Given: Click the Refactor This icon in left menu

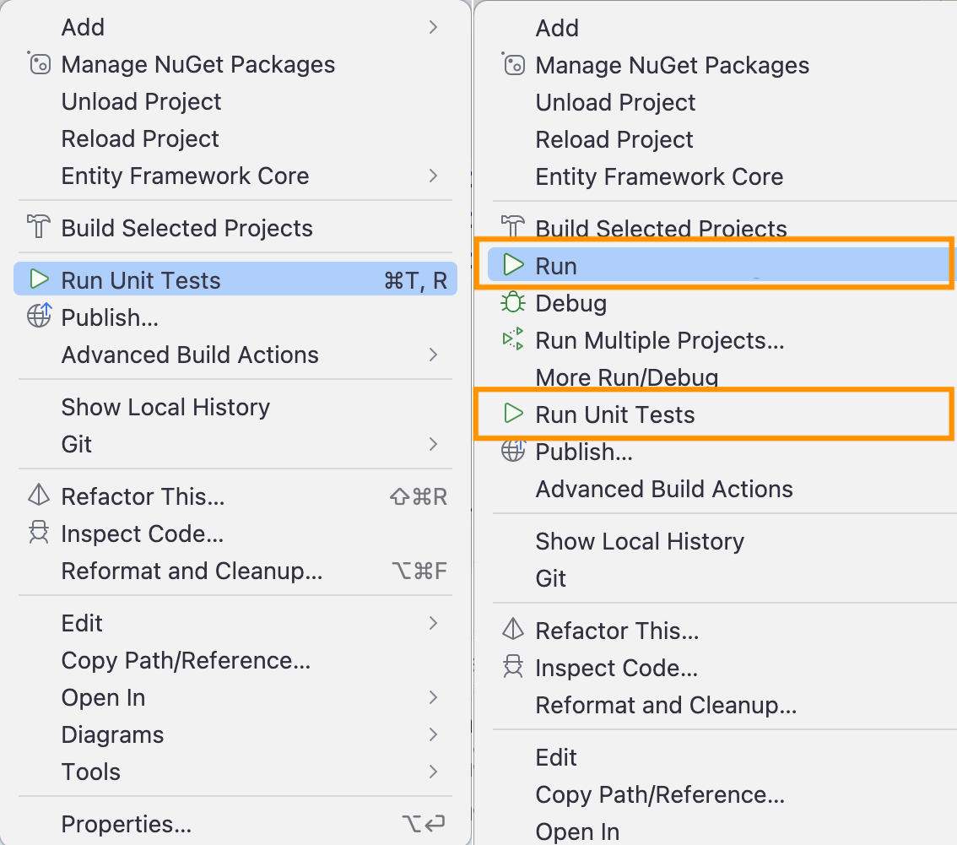Looking at the screenshot, I should (39, 496).
